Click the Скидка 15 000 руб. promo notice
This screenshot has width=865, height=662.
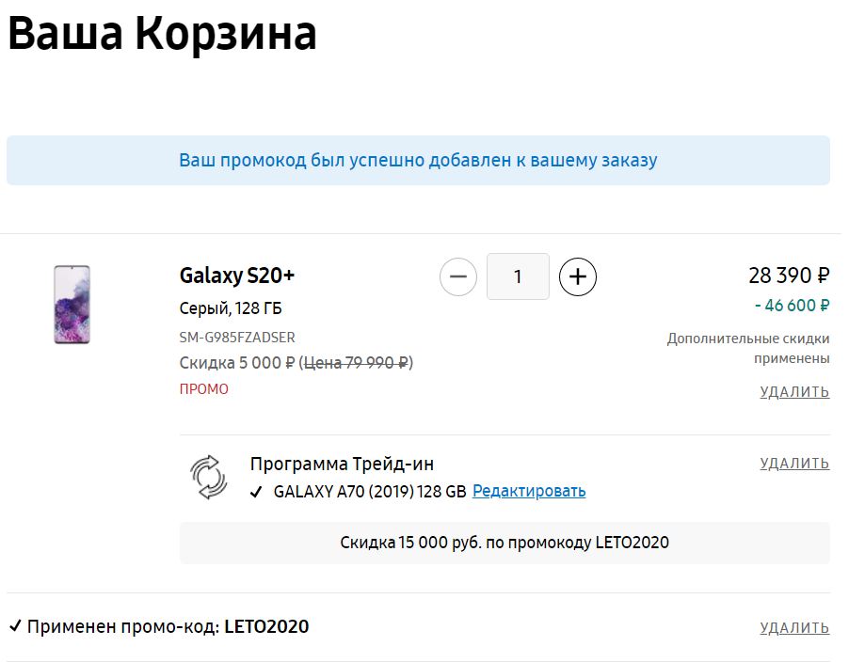505,543
